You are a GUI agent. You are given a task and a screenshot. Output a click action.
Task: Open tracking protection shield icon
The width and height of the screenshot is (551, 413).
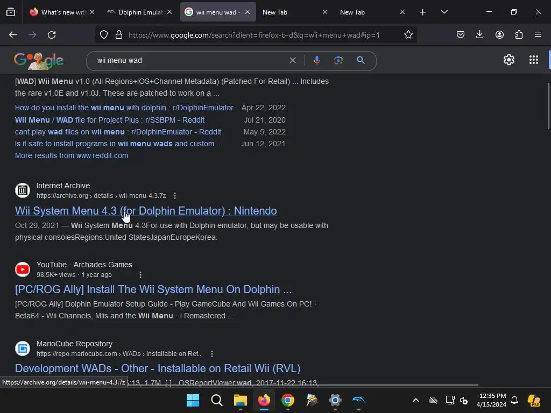click(x=104, y=35)
